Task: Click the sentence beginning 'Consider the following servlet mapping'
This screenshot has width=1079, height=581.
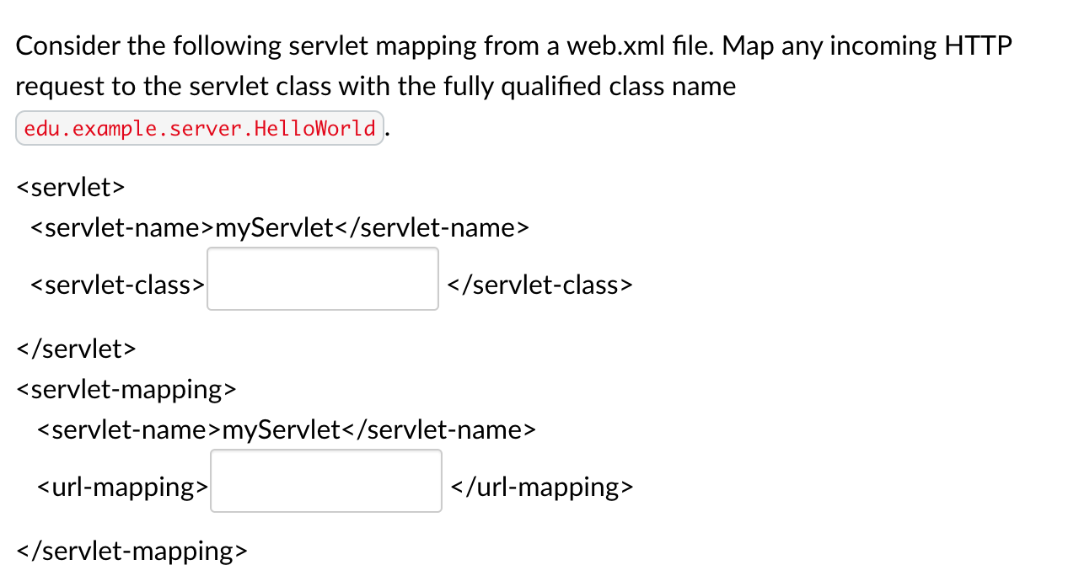Action: click(x=513, y=66)
